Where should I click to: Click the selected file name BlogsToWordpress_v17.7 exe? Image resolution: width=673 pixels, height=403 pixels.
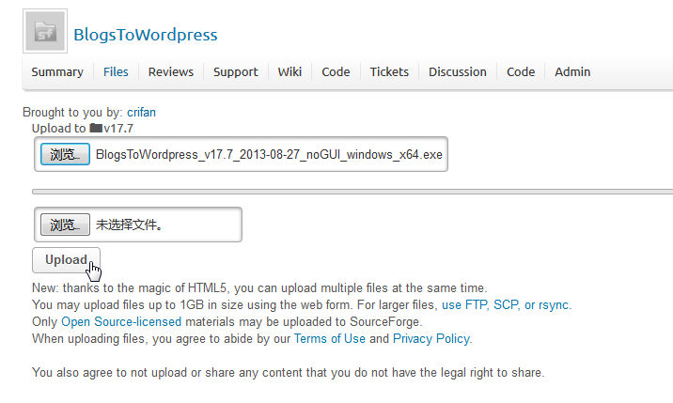[x=269, y=154]
